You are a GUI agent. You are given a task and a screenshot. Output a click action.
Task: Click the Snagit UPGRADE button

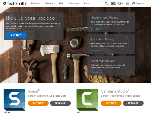coord(60,103)
